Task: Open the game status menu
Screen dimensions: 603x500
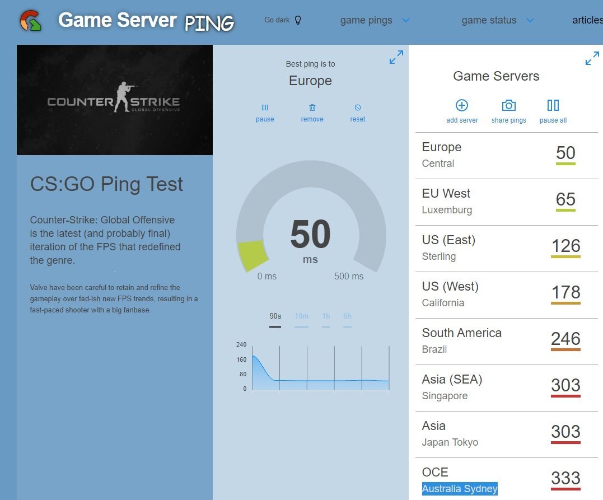Action: coord(489,20)
